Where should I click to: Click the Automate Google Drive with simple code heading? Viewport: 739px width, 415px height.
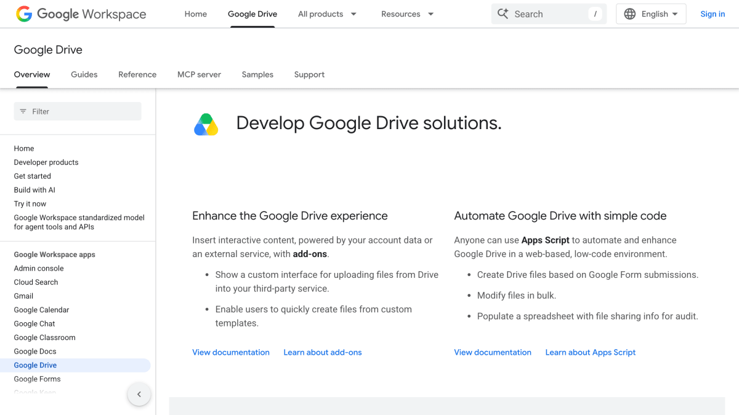tap(560, 216)
